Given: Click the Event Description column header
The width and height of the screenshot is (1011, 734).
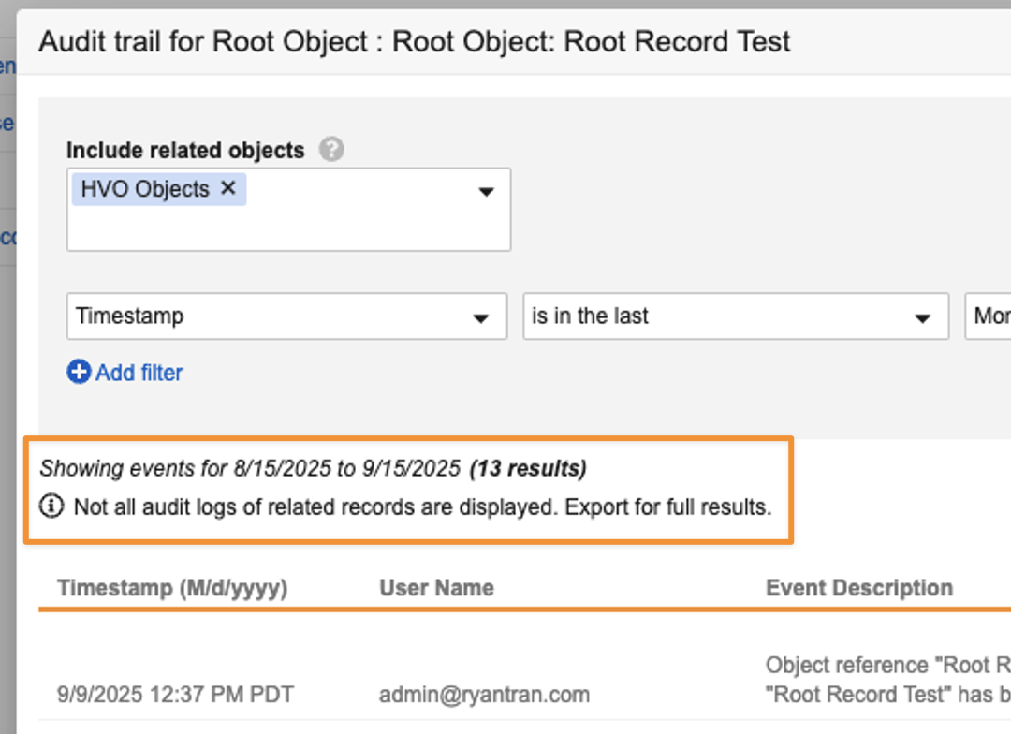Looking at the screenshot, I should [x=858, y=588].
